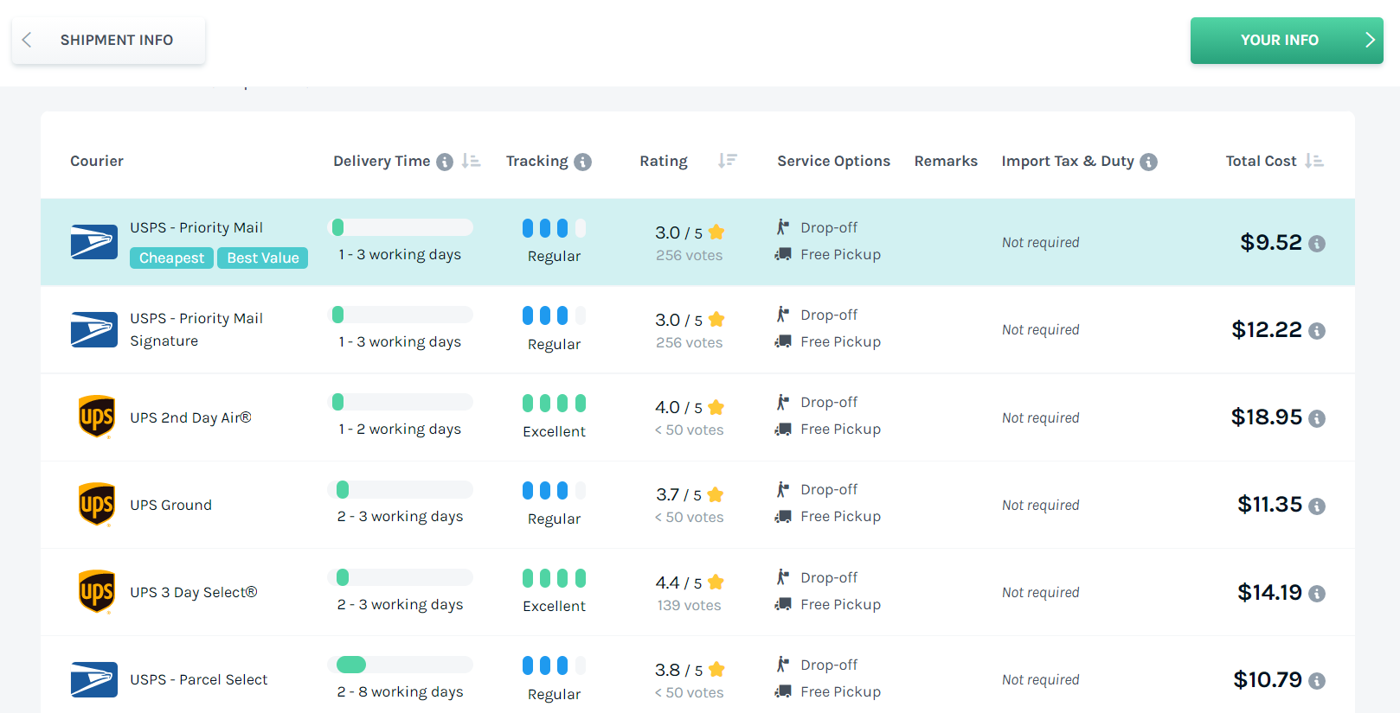The width and height of the screenshot is (1400, 713).
Task: Click the Courier column header
Action: [x=97, y=161]
